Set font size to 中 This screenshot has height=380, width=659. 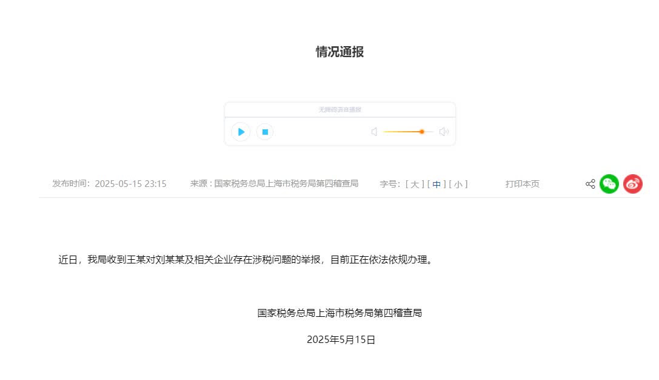437,185
